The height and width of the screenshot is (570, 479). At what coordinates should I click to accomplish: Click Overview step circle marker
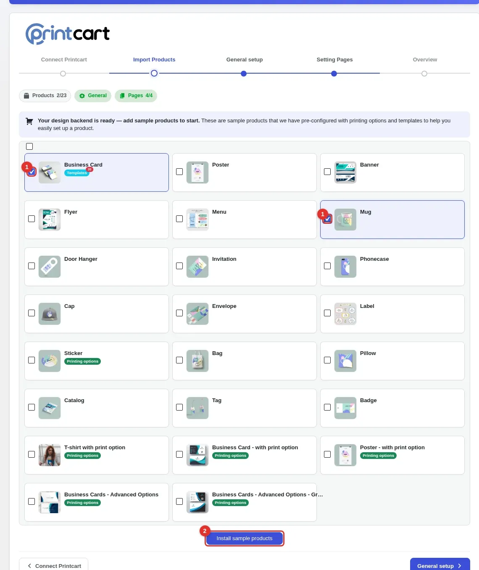(x=424, y=74)
